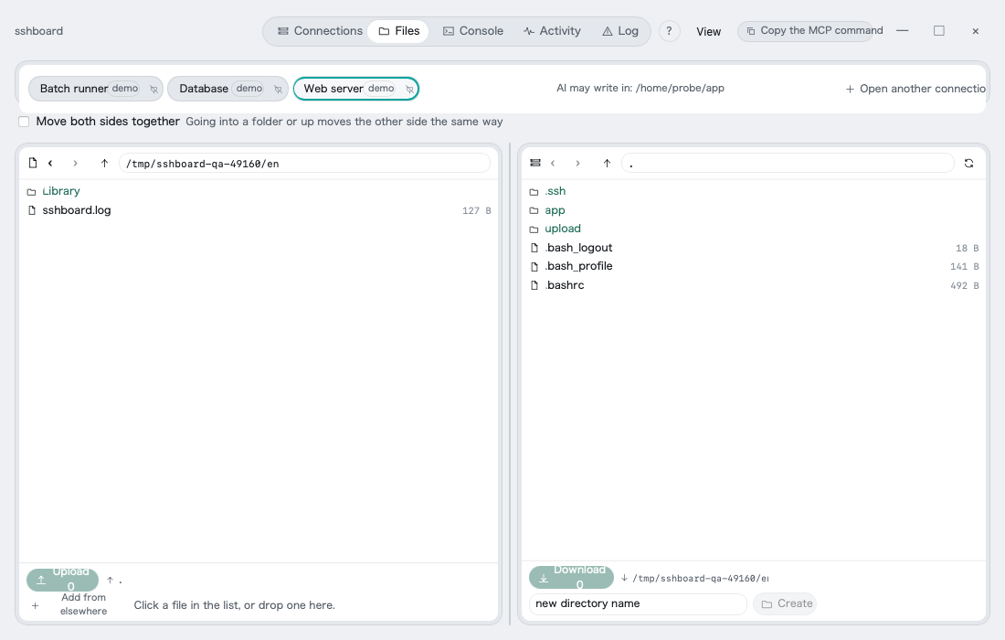Image resolution: width=1005 pixels, height=640 pixels.
Task: Focus the new directory name field
Action: (638, 603)
